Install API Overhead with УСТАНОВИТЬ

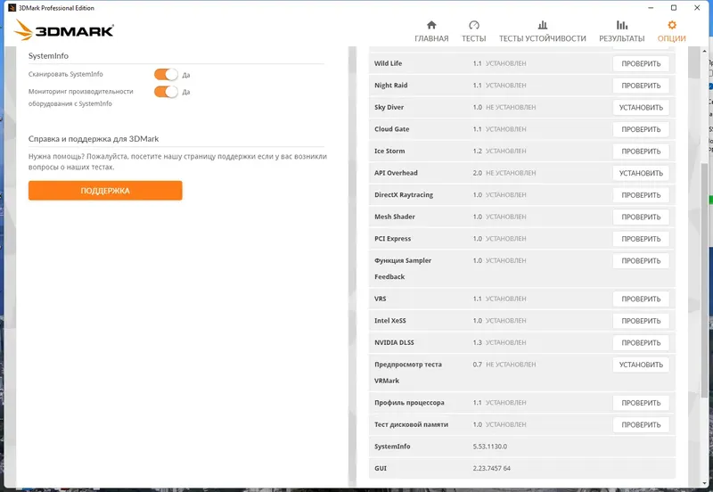point(641,173)
